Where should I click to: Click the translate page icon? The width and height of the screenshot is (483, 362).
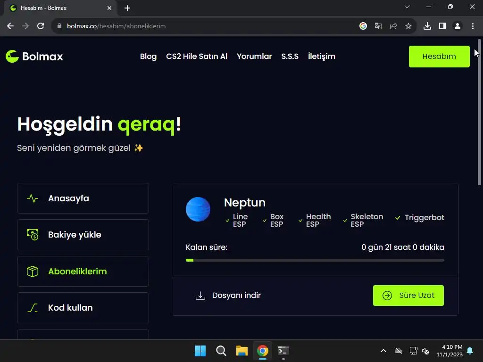(378, 26)
